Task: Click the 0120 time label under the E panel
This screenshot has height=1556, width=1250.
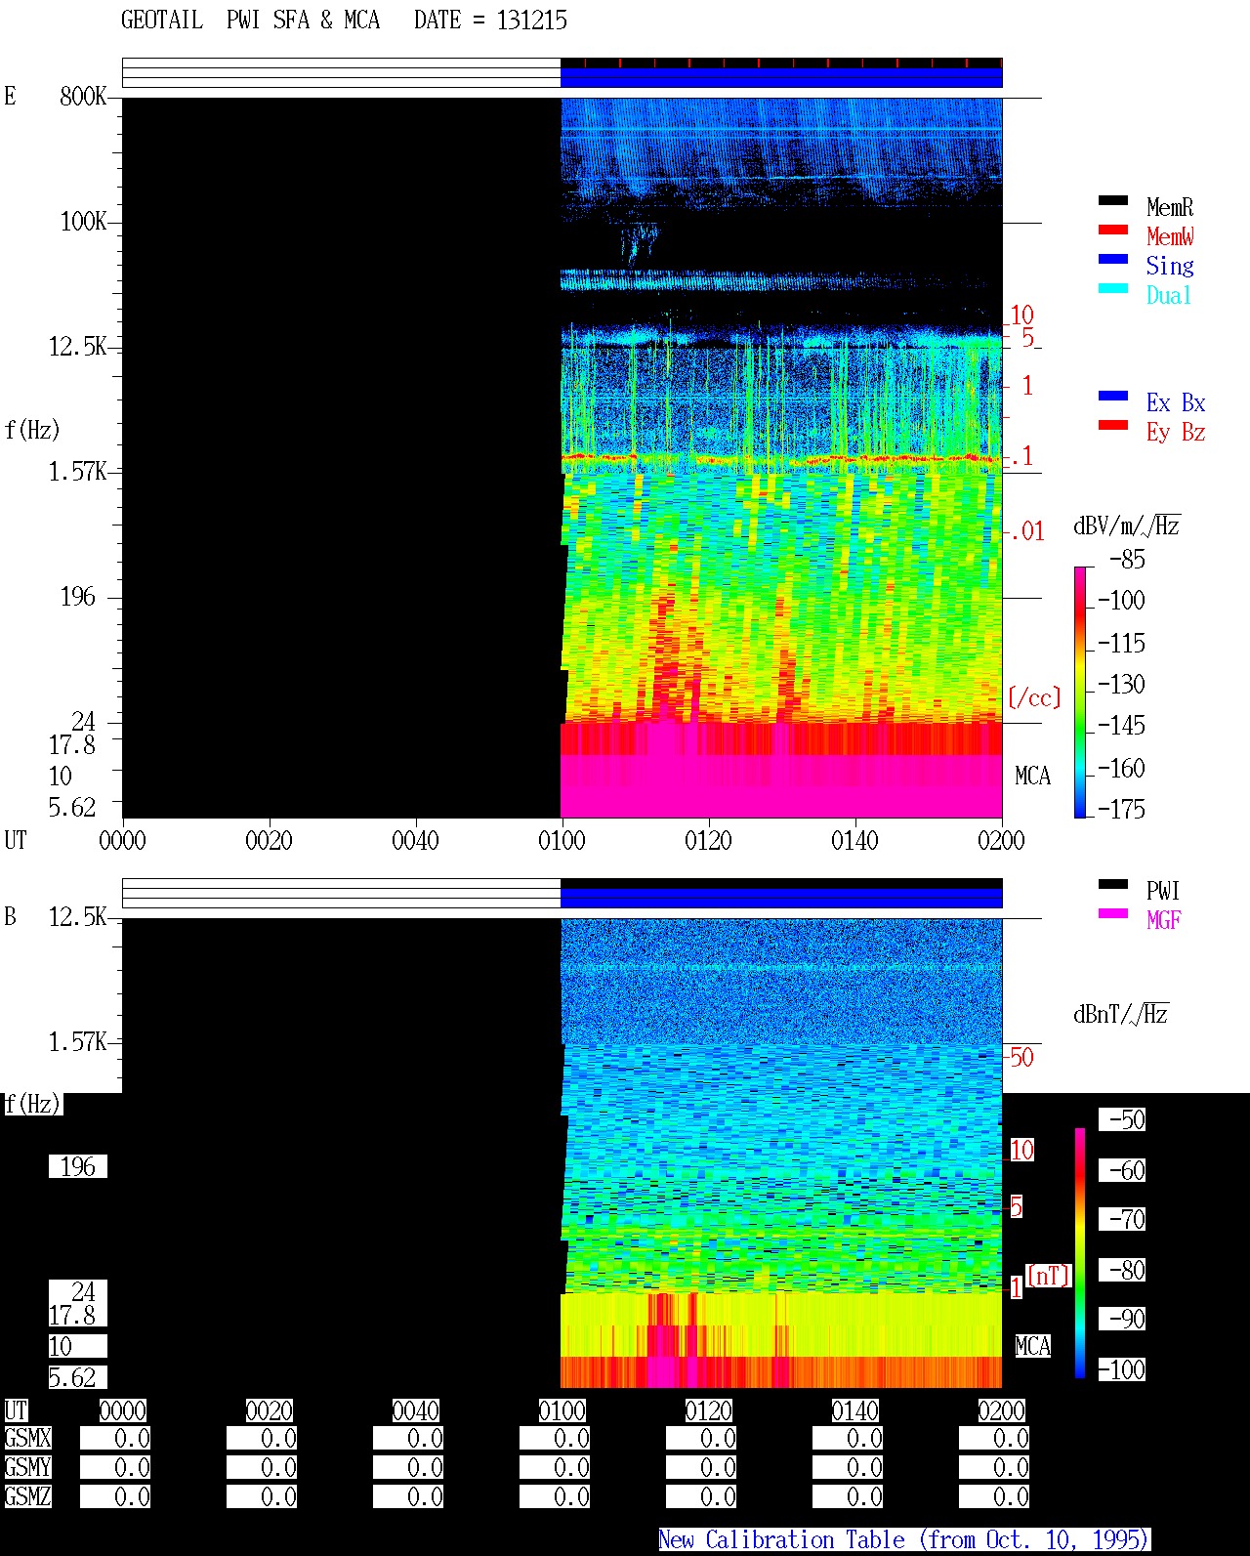Action: [708, 840]
